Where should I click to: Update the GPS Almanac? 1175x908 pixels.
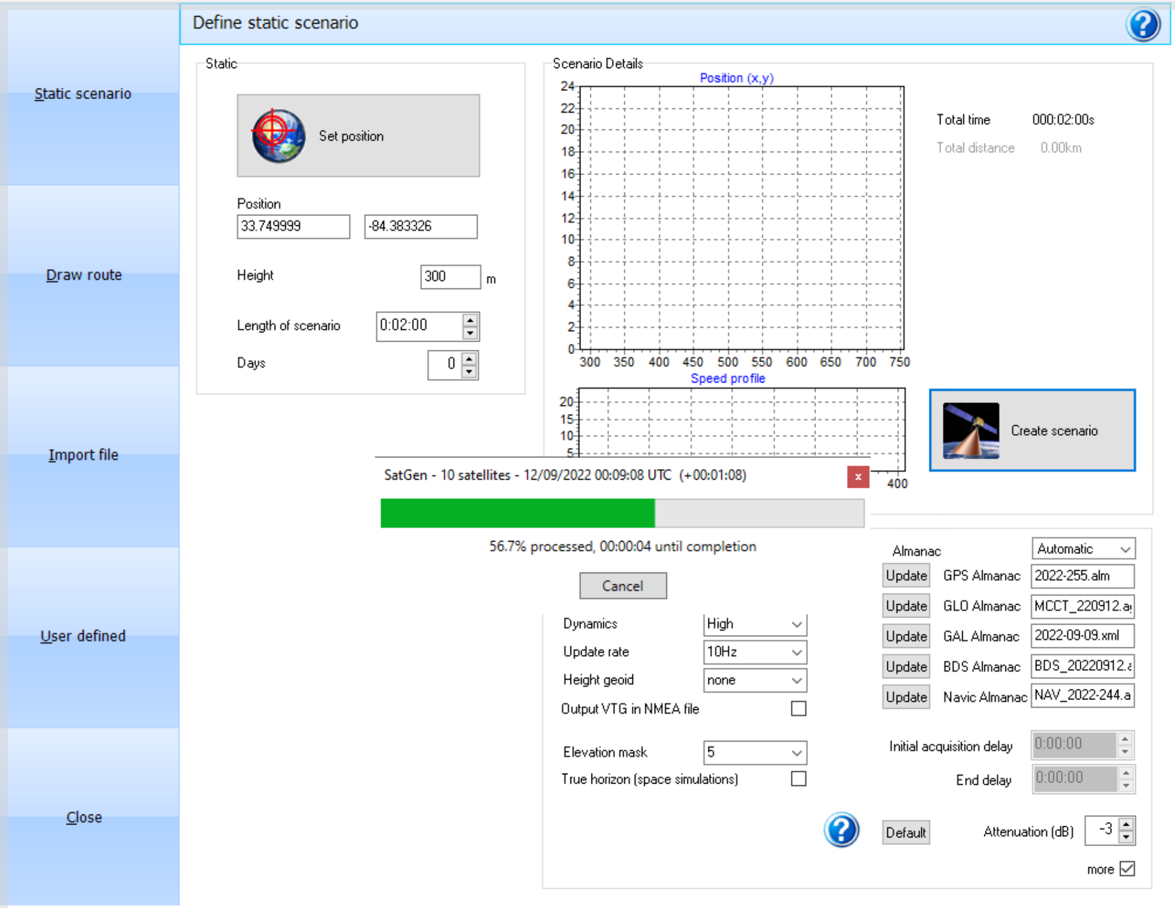(x=906, y=576)
